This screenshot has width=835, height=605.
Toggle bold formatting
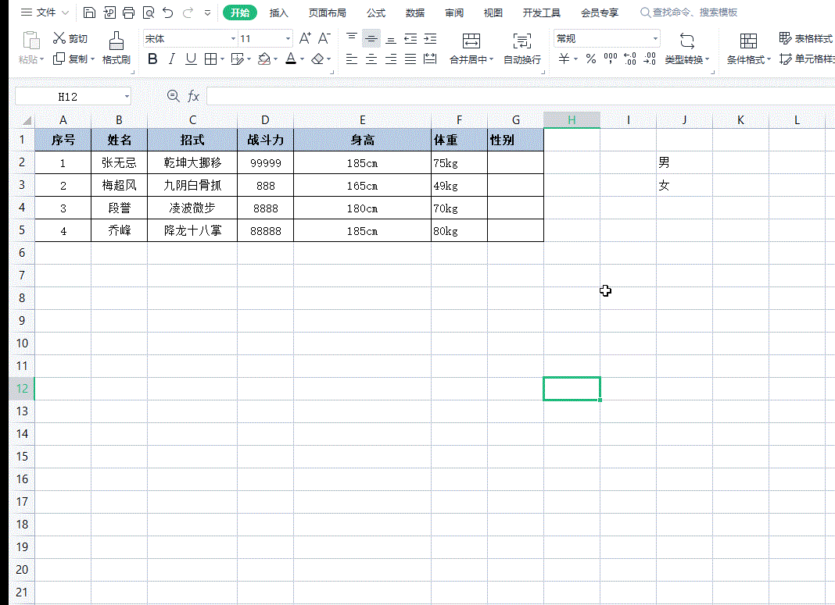click(x=152, y=59)
